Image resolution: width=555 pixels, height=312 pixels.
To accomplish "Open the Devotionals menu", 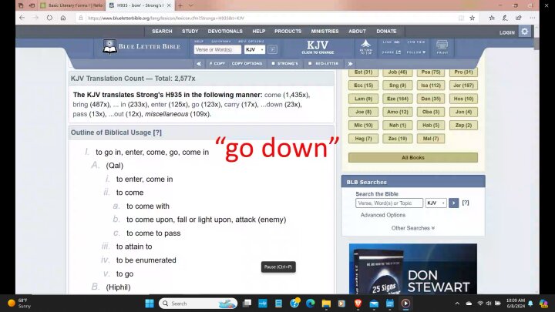I will [225, 31].
